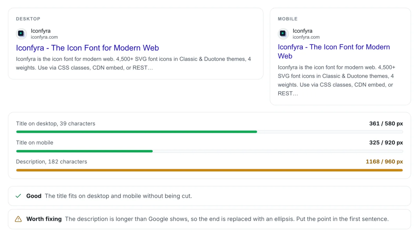419x237 pixels.
Task: Click the desktop preview description snippet
Action: pos(134,63)
